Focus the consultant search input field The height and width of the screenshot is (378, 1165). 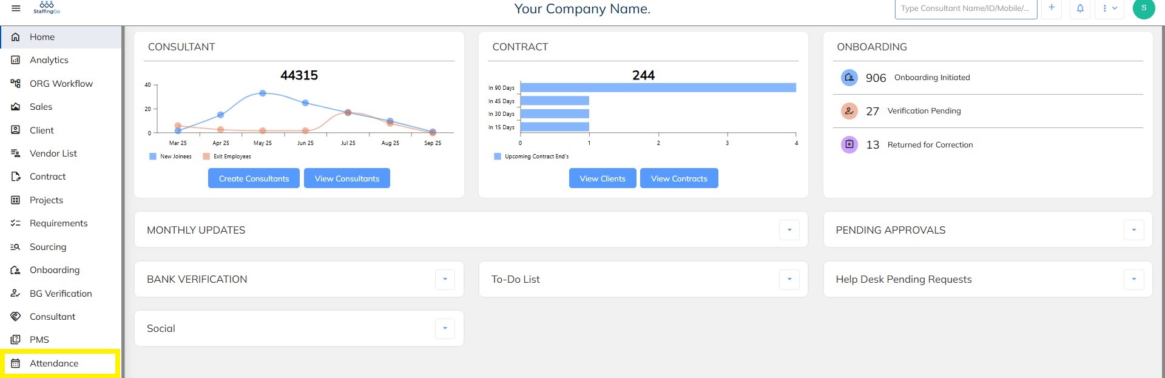[x=965, y=8]
